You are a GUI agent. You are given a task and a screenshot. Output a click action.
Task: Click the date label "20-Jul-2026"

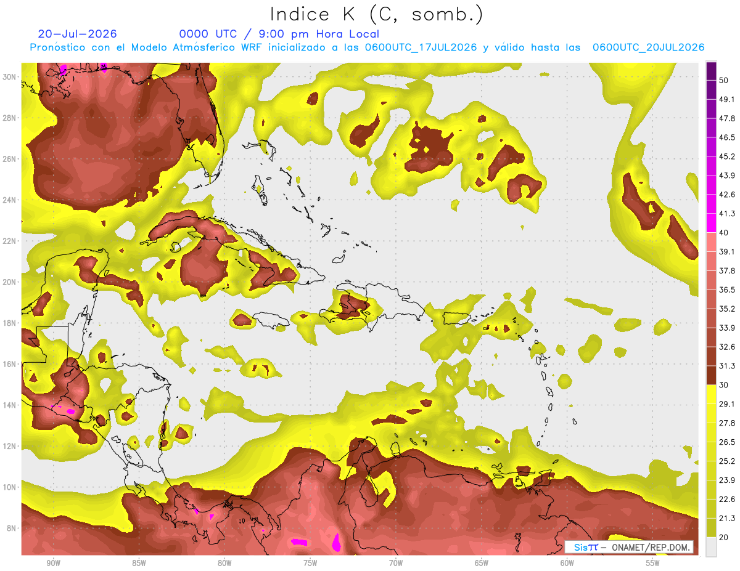point(77,34)
